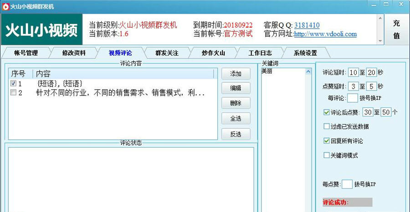This screenshot has height=212, width=410.
Task: Toggle 回复所有评论 checkbox
Action: (x=326, y=141)
